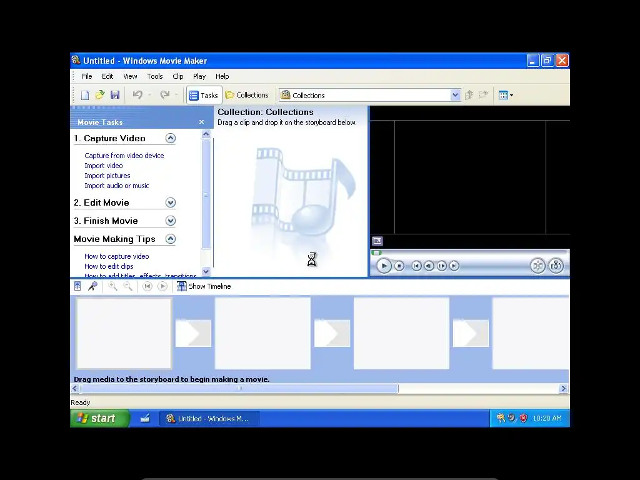
Task: Open the View menu
Action: click(x=130, y=76)
